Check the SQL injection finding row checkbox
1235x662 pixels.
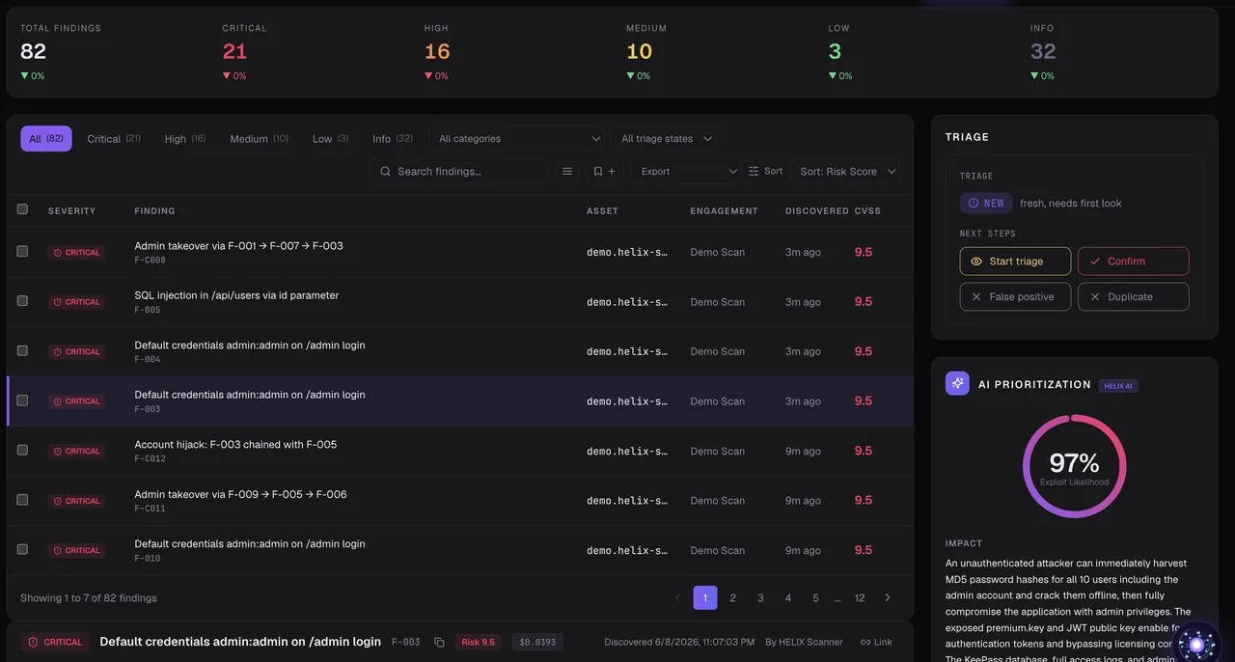23,301
